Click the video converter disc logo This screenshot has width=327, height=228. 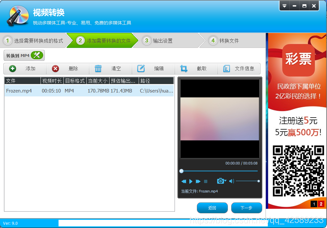(x=18, y=16)
